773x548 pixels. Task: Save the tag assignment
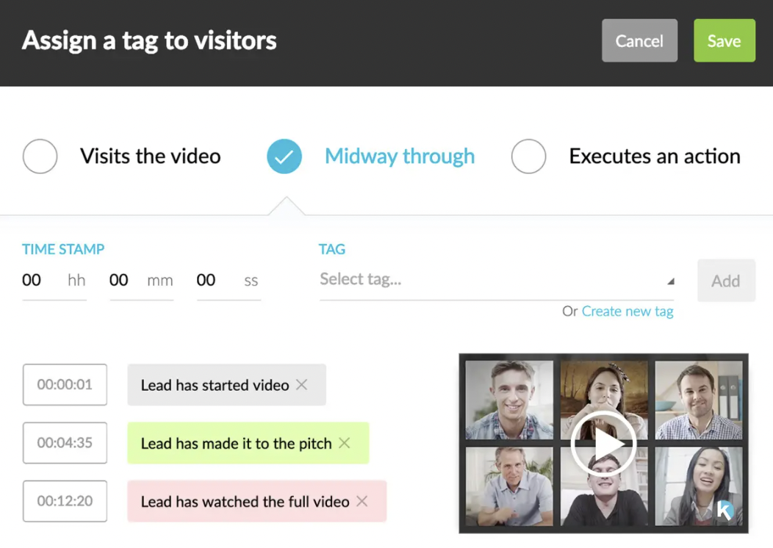(725, 40)
